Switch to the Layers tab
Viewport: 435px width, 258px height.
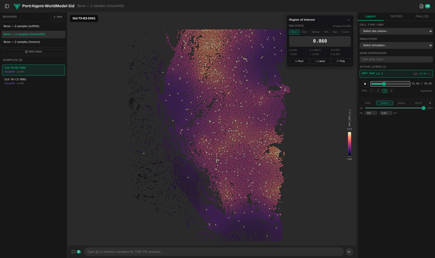[370, 17]
